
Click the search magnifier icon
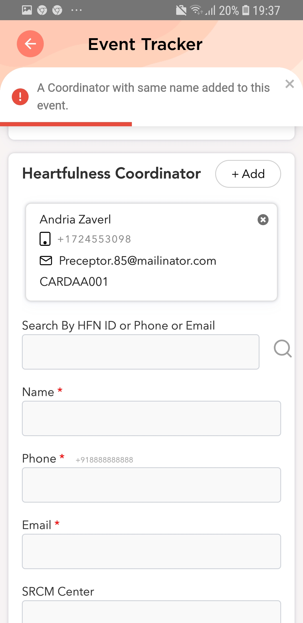[x=283, y=349]
